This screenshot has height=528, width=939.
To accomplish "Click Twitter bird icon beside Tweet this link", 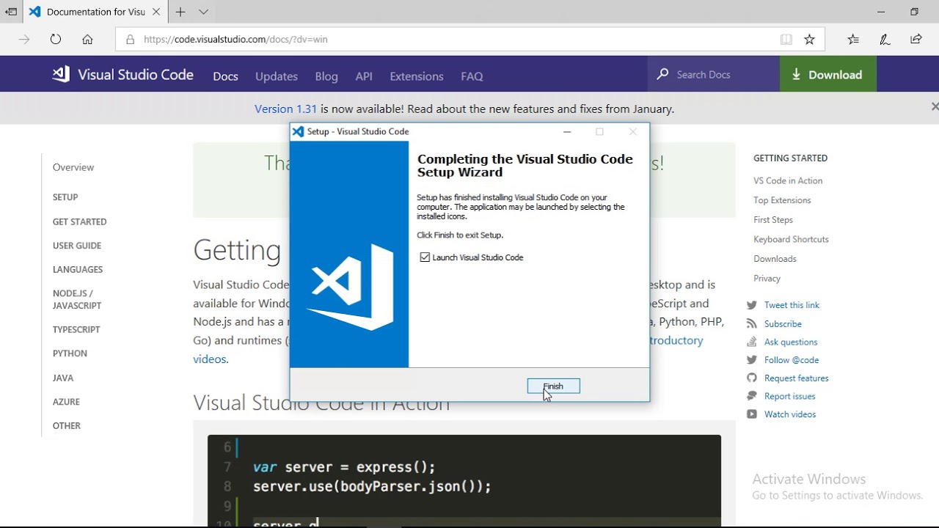I will pos(751,305).
